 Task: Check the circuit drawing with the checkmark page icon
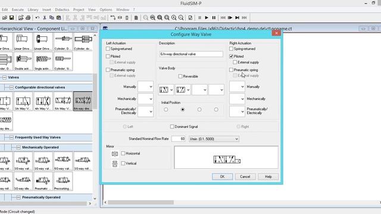[190, 18]
